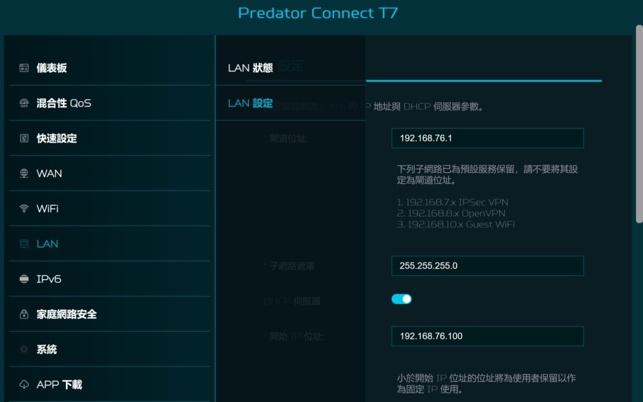Image resolution: width=643 pixels, height=402 pixels.
Task: Click the subnet mask field 255.255.255.0
Action: pos(487,266)
